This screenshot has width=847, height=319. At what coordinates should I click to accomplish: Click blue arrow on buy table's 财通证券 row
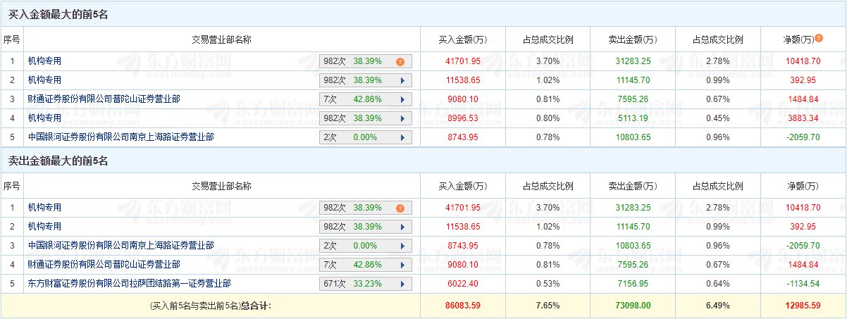pos(402,99)
